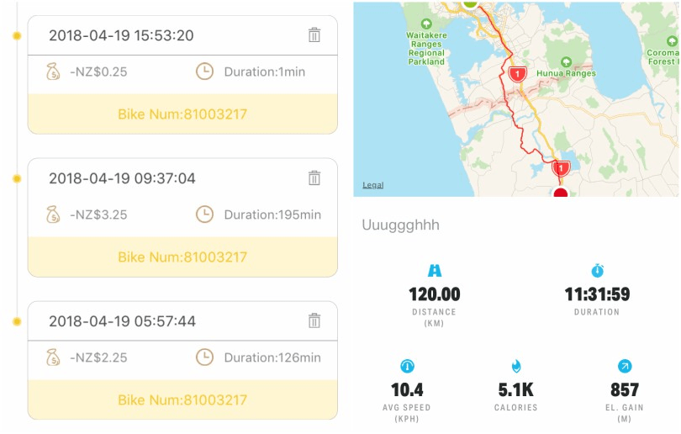The height and width of the screenshot is (434, 681).
Task: Tap money bag icon beside -NZ$0.25
Action: tap(53, 71)
